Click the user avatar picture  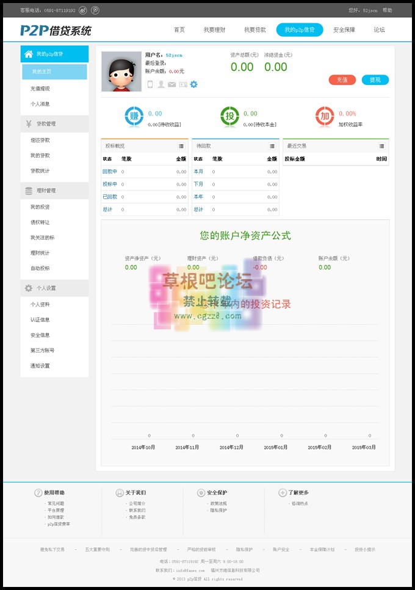(x=121, y=71)
